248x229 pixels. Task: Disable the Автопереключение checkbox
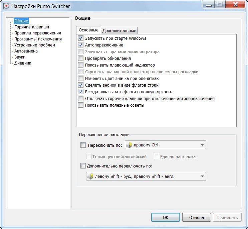point(81,45)
